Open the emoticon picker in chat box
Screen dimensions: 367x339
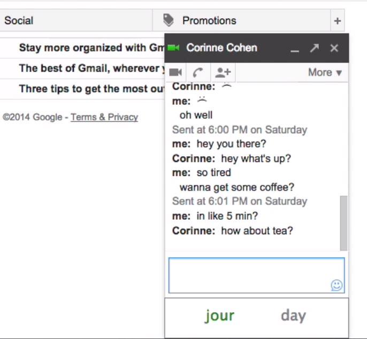click(x=337, y=285)
